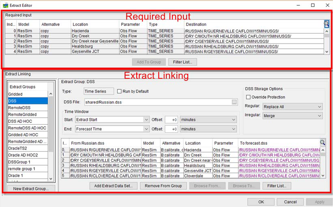
Task: Click the extract table search magnifier icon
Action: point(322,142)
